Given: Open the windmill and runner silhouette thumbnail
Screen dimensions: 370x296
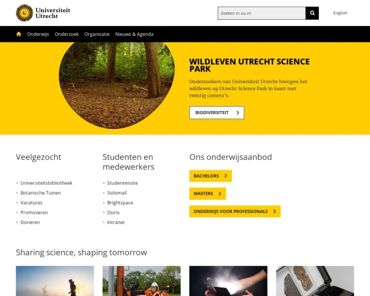Looking at the screenshot, I should tap(55, 281).
